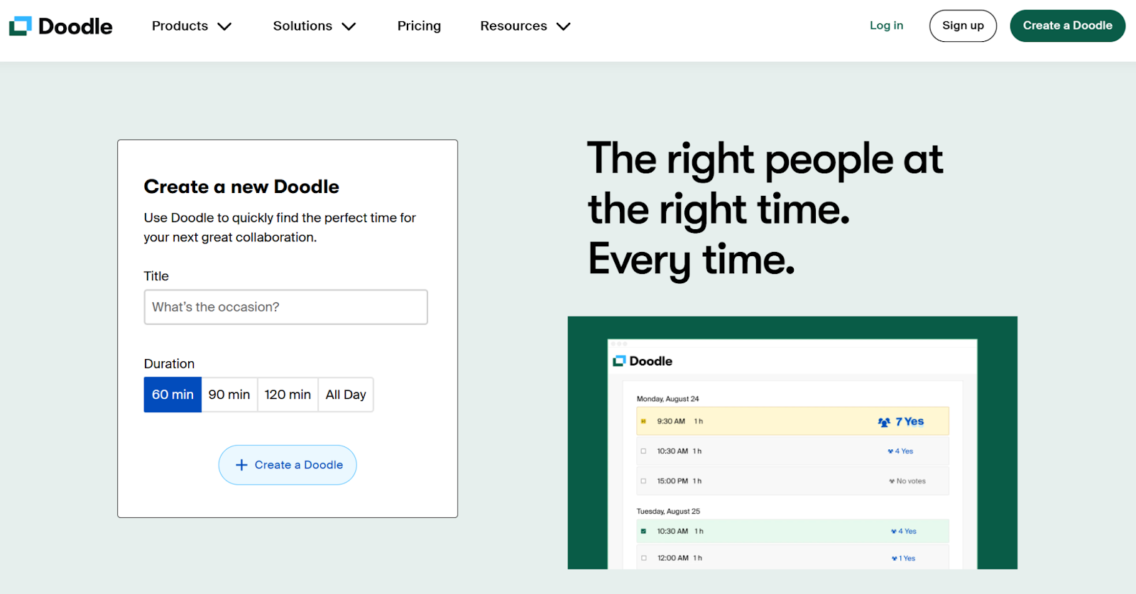The width and height of the screenshot is (1136, 594).
Task: Expand the Products chevron arrow
Action: (x=224, y=27)
